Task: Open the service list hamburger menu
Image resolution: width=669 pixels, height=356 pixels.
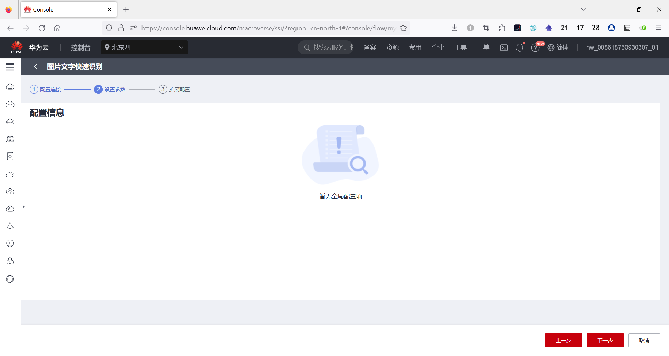Action: tap(10, 67)
